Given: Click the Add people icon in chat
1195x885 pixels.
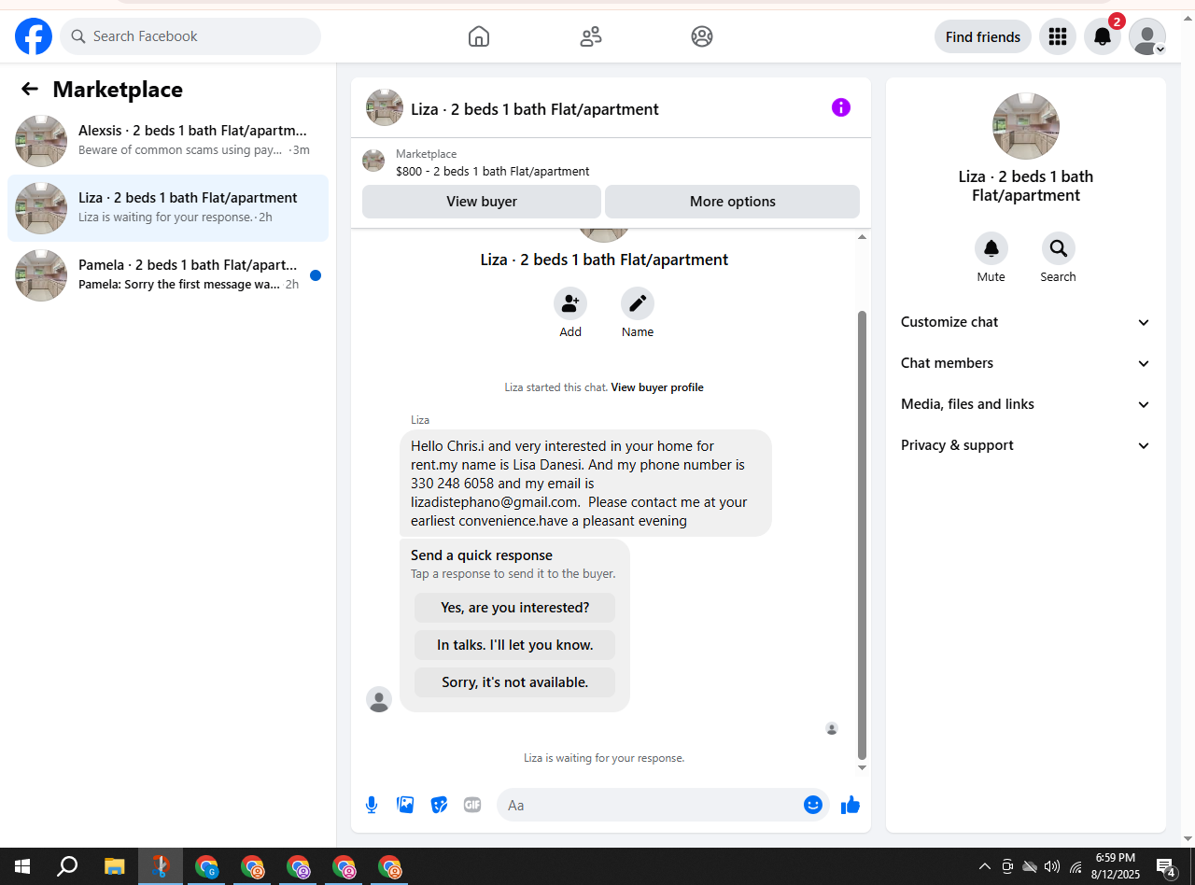Looking at the screenshot, I should coord(570,303).
